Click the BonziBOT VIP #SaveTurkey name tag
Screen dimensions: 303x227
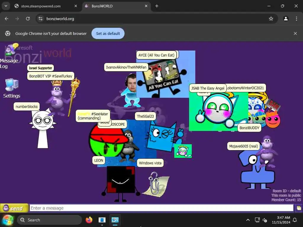point(51,76)
